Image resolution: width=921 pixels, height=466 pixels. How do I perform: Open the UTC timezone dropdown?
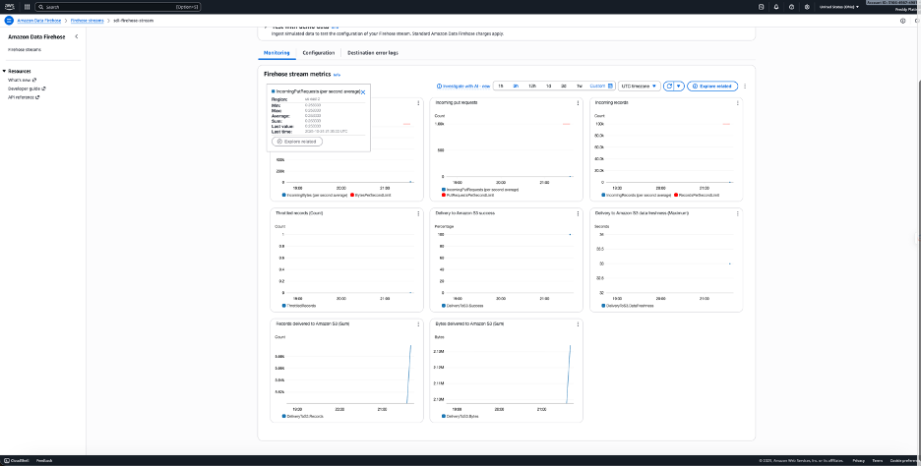point(640,87)
